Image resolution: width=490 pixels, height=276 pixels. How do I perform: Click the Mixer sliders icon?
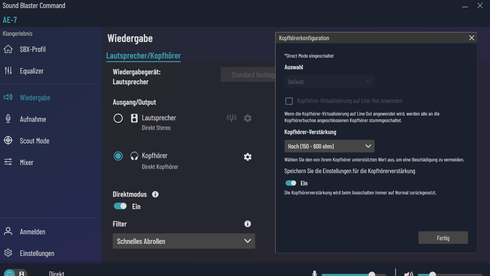(x=8, y=162)
